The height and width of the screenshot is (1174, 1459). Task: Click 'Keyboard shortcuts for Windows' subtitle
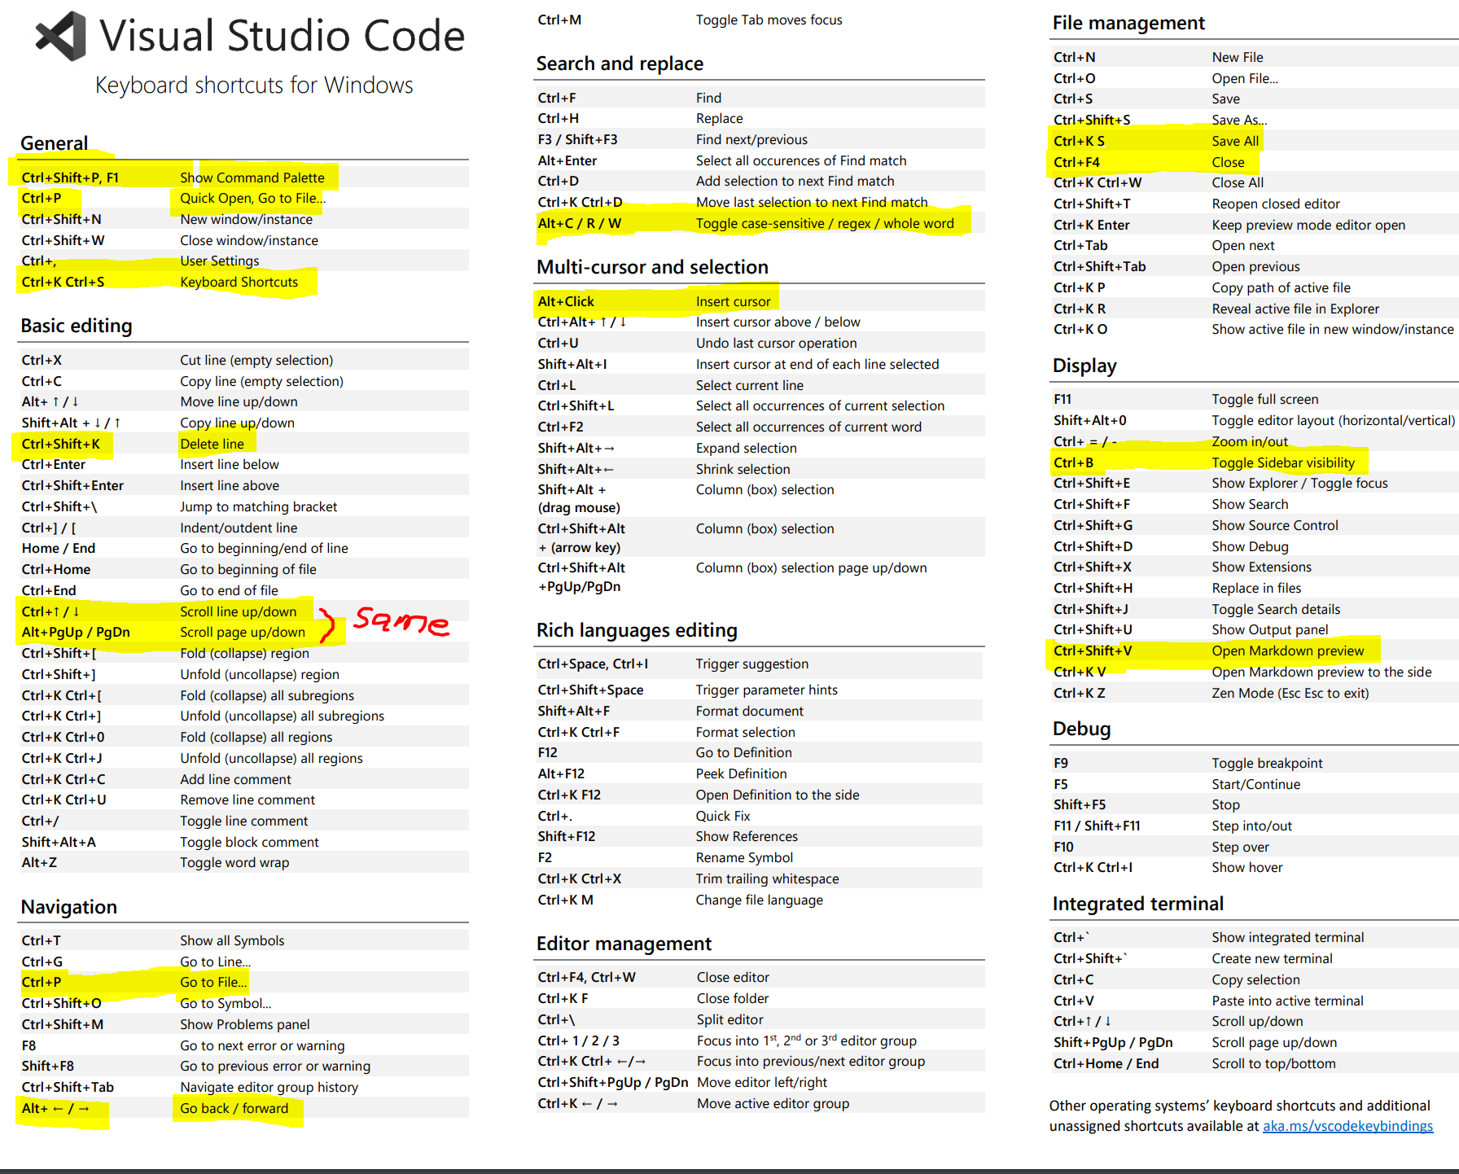point(254,85)
